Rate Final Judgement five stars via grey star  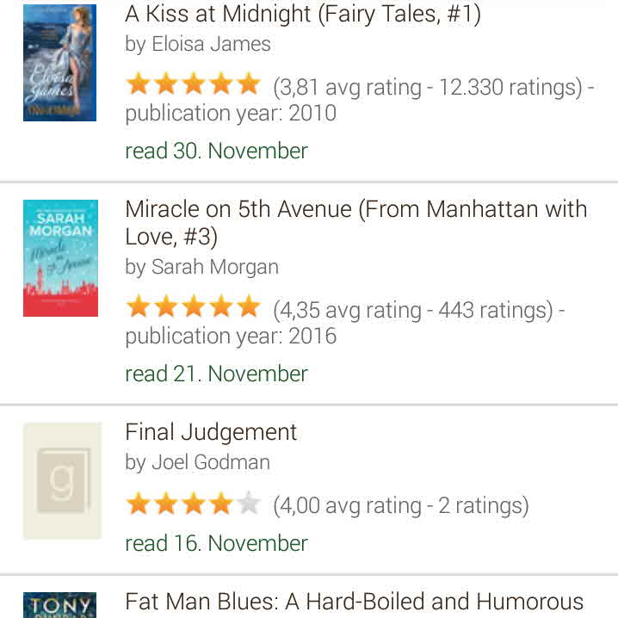(x=248, y=504)
